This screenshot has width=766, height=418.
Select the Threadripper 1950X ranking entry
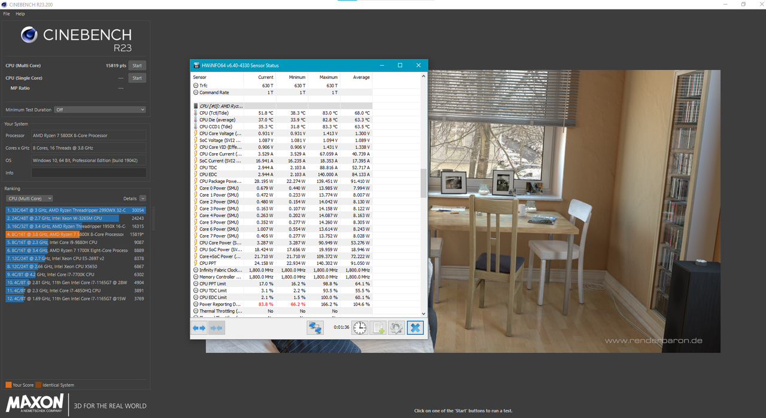(75, 227)
